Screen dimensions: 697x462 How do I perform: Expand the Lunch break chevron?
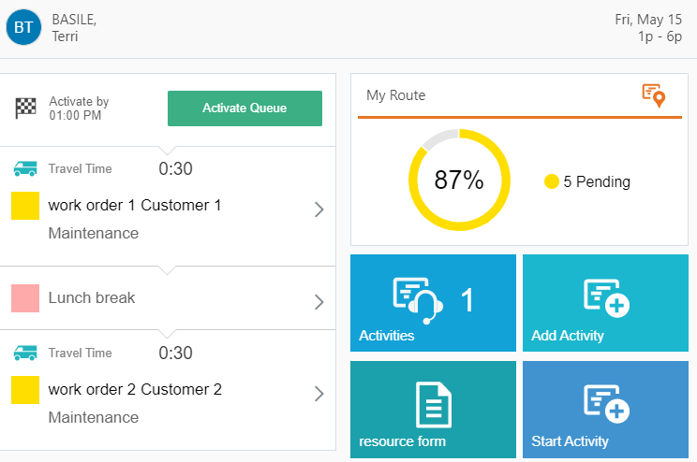319,302
